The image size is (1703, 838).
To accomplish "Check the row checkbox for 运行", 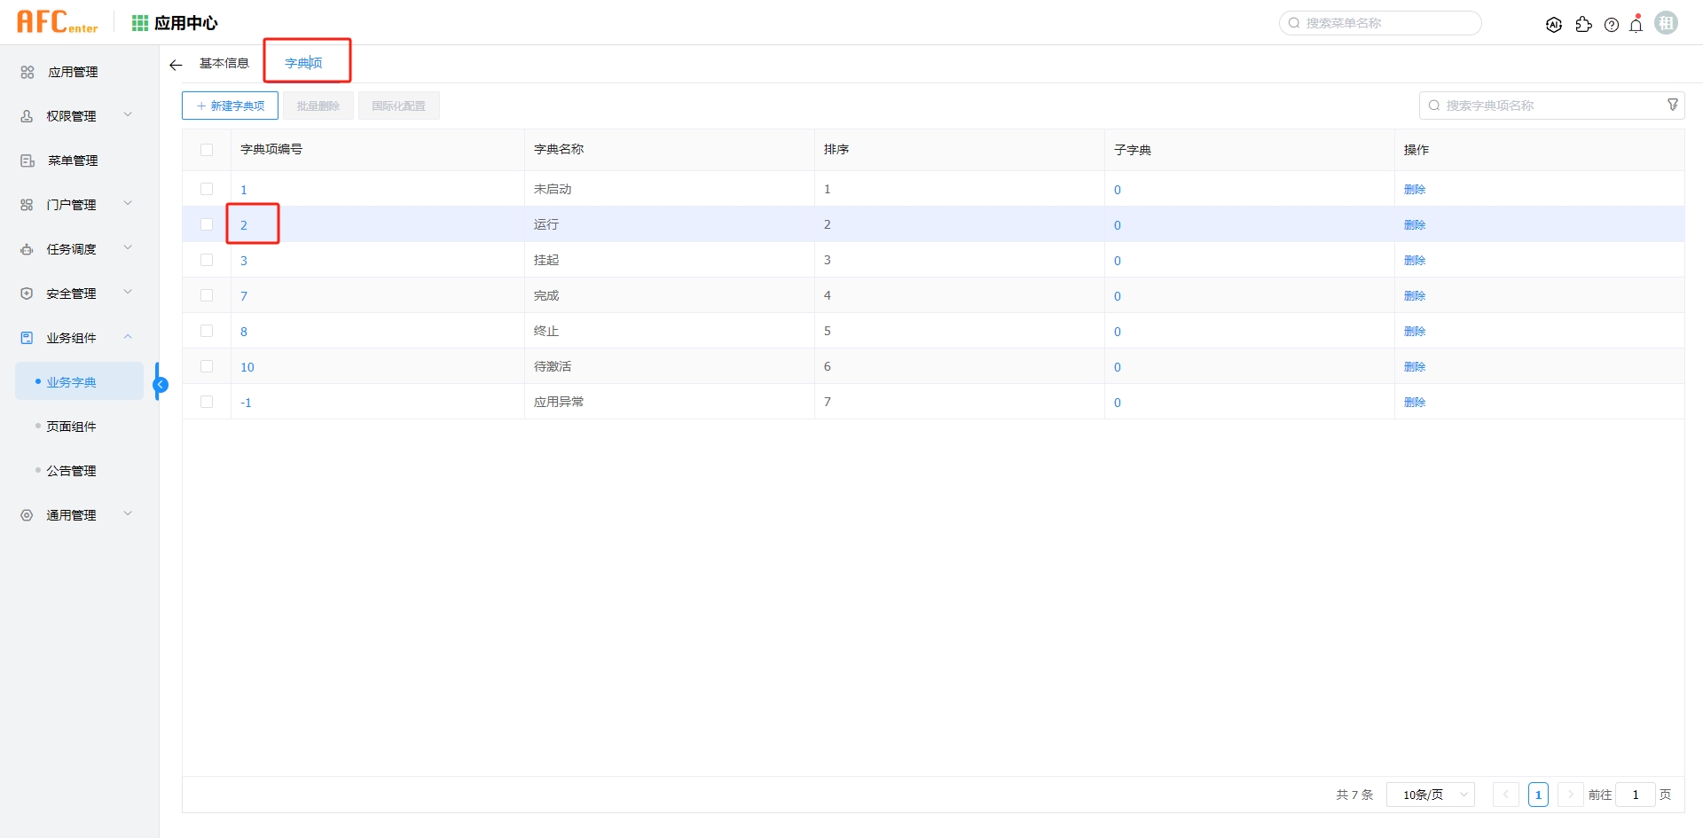I will [x=207, y=224].
